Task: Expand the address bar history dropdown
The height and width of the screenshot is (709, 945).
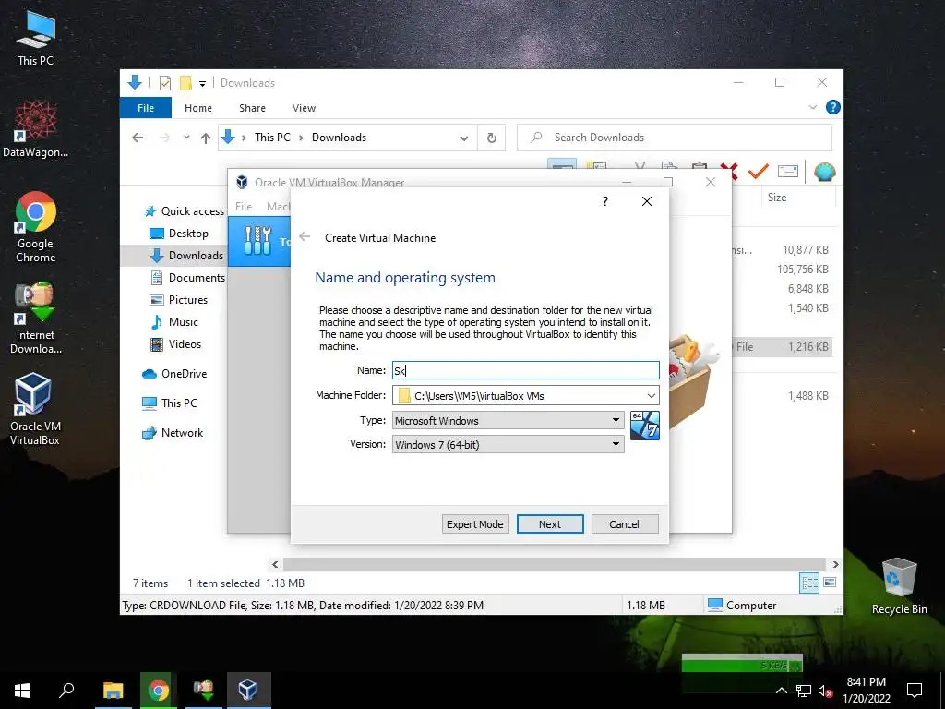Action: pyautogui.click(x=464, y=138)
